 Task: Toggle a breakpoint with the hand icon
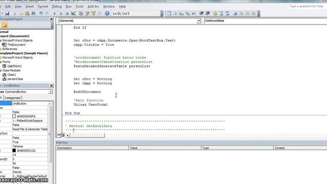(x=215, y=14)
